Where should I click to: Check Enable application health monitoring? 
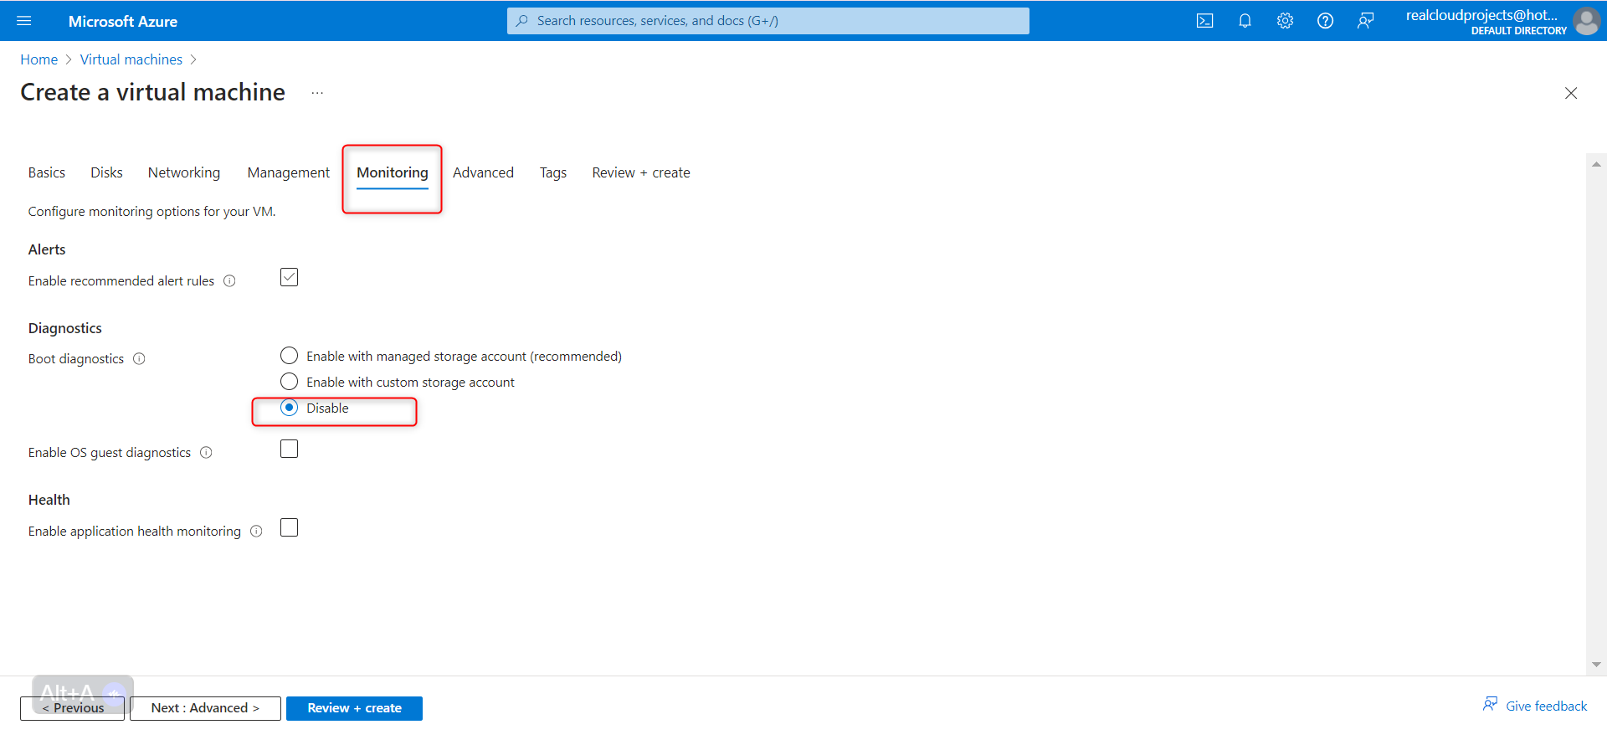[x=289, y=527]
